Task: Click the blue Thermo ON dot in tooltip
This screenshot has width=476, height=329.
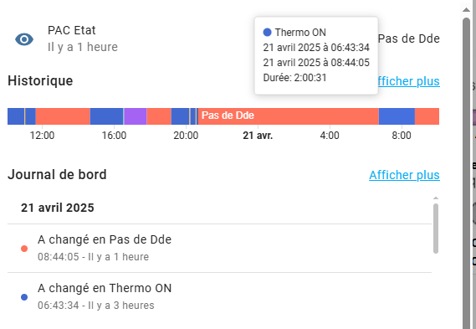Action: (267, 32)
